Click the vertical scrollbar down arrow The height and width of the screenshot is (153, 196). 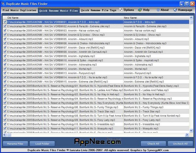[x=191, y=130]
